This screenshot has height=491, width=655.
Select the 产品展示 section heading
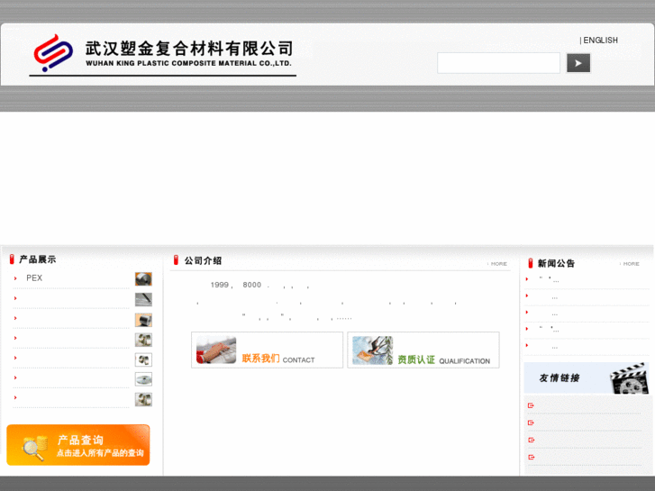pyautogui.click(x=37, y=259)
